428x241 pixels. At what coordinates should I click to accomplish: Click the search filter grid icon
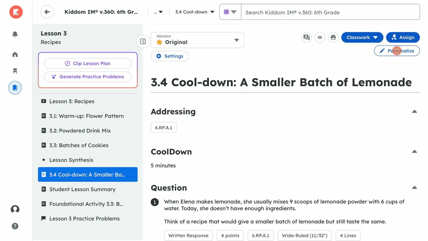click(226, 12)
